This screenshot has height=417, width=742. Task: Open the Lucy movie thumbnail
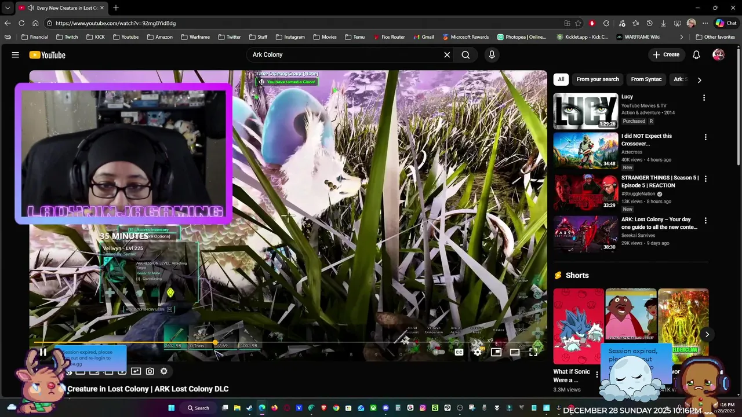(x=585, y=111)
